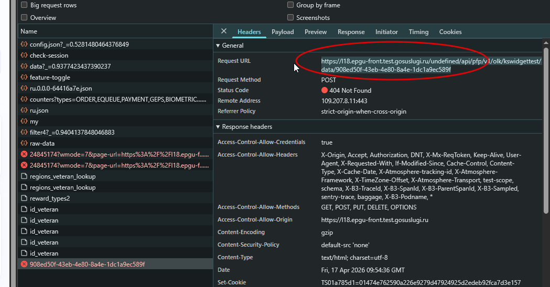Click the Set-Cookie header value
This screenshot has height=287, width=550.
coord(421,283)
